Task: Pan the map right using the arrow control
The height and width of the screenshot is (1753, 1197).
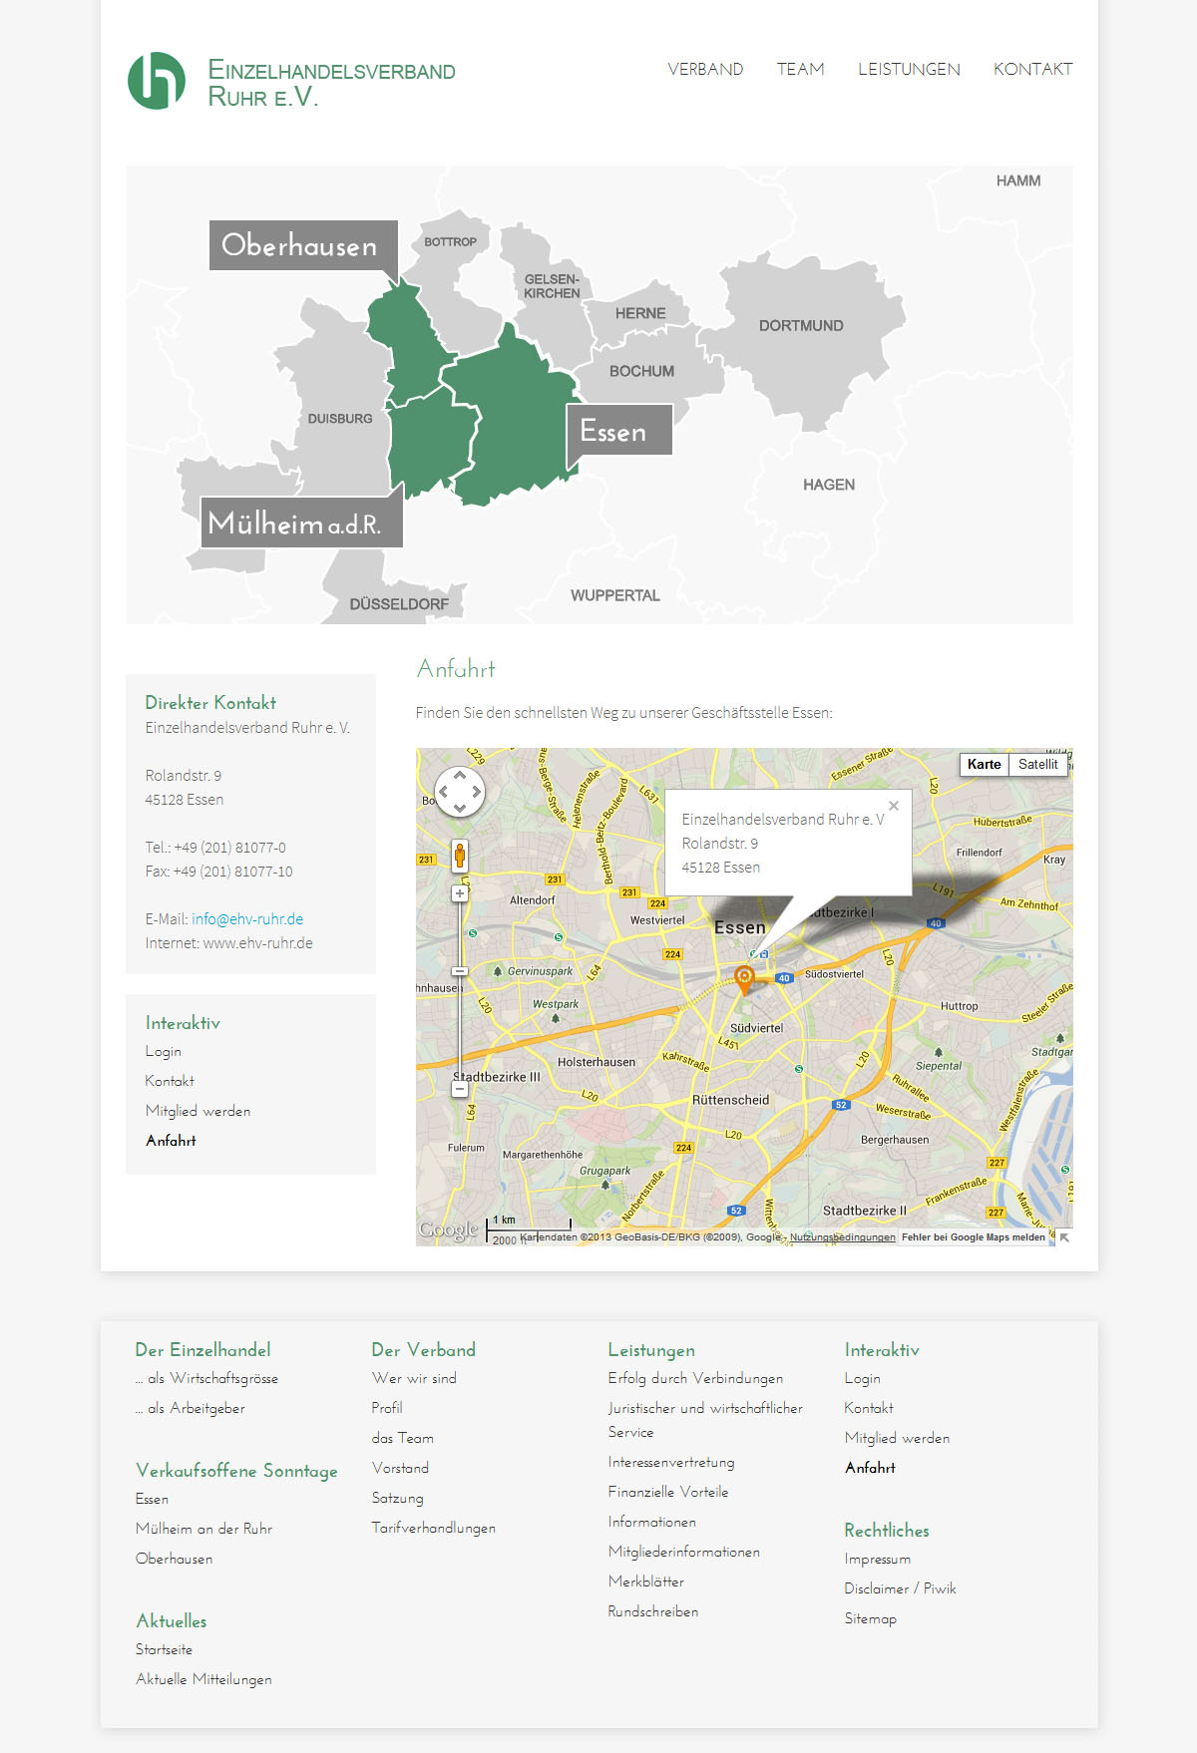Action: (x=477, y=792)
